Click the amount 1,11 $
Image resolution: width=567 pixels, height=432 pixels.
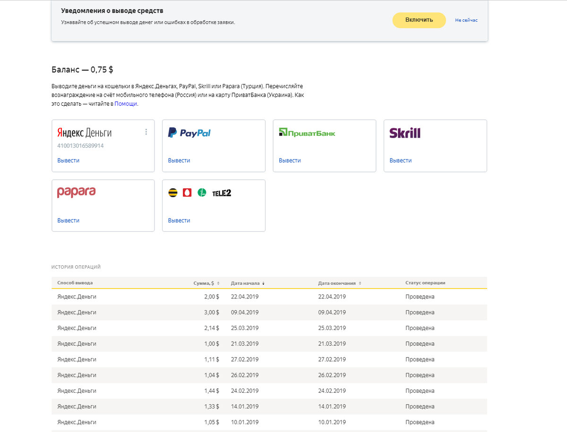[212, 359]
